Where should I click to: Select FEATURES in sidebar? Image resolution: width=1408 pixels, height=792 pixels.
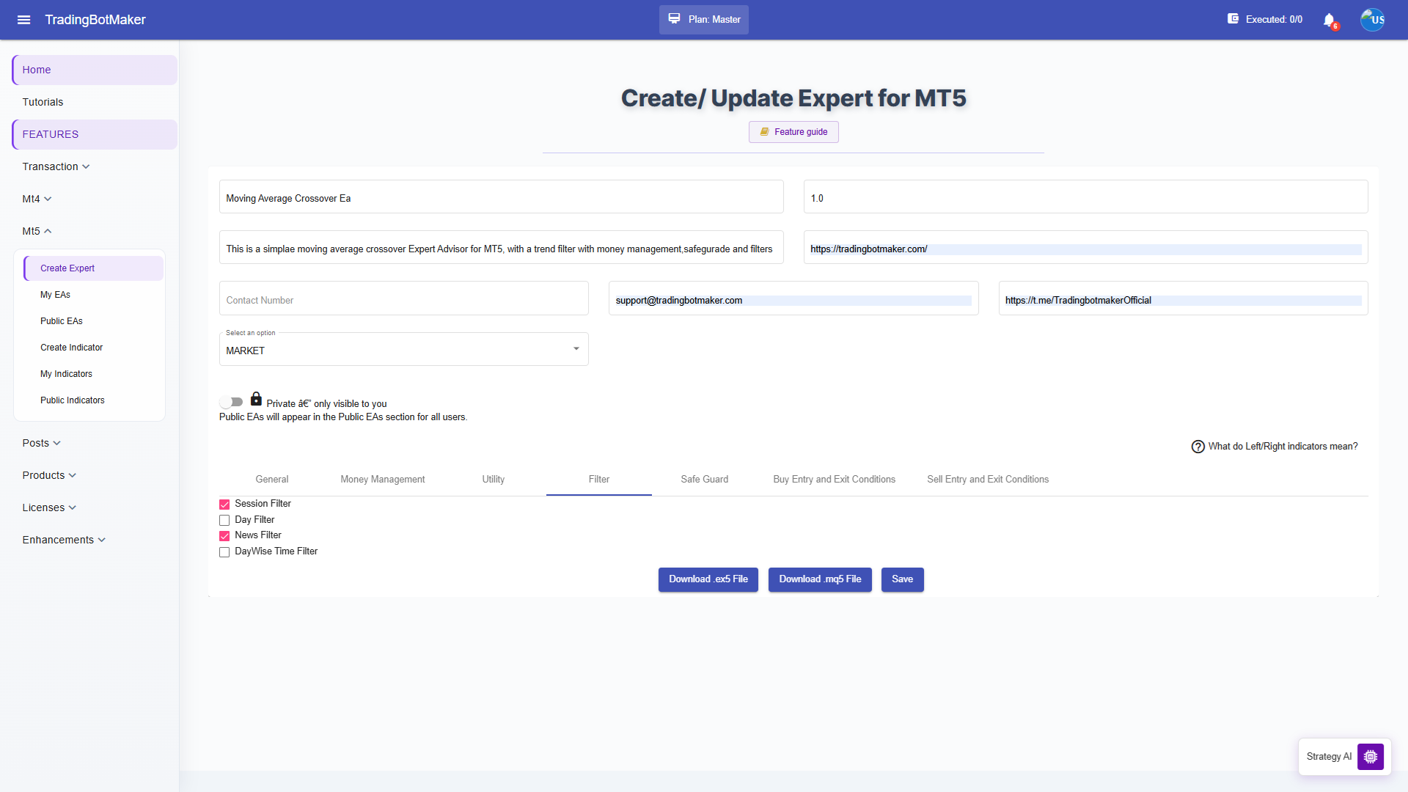click(95, 134)
